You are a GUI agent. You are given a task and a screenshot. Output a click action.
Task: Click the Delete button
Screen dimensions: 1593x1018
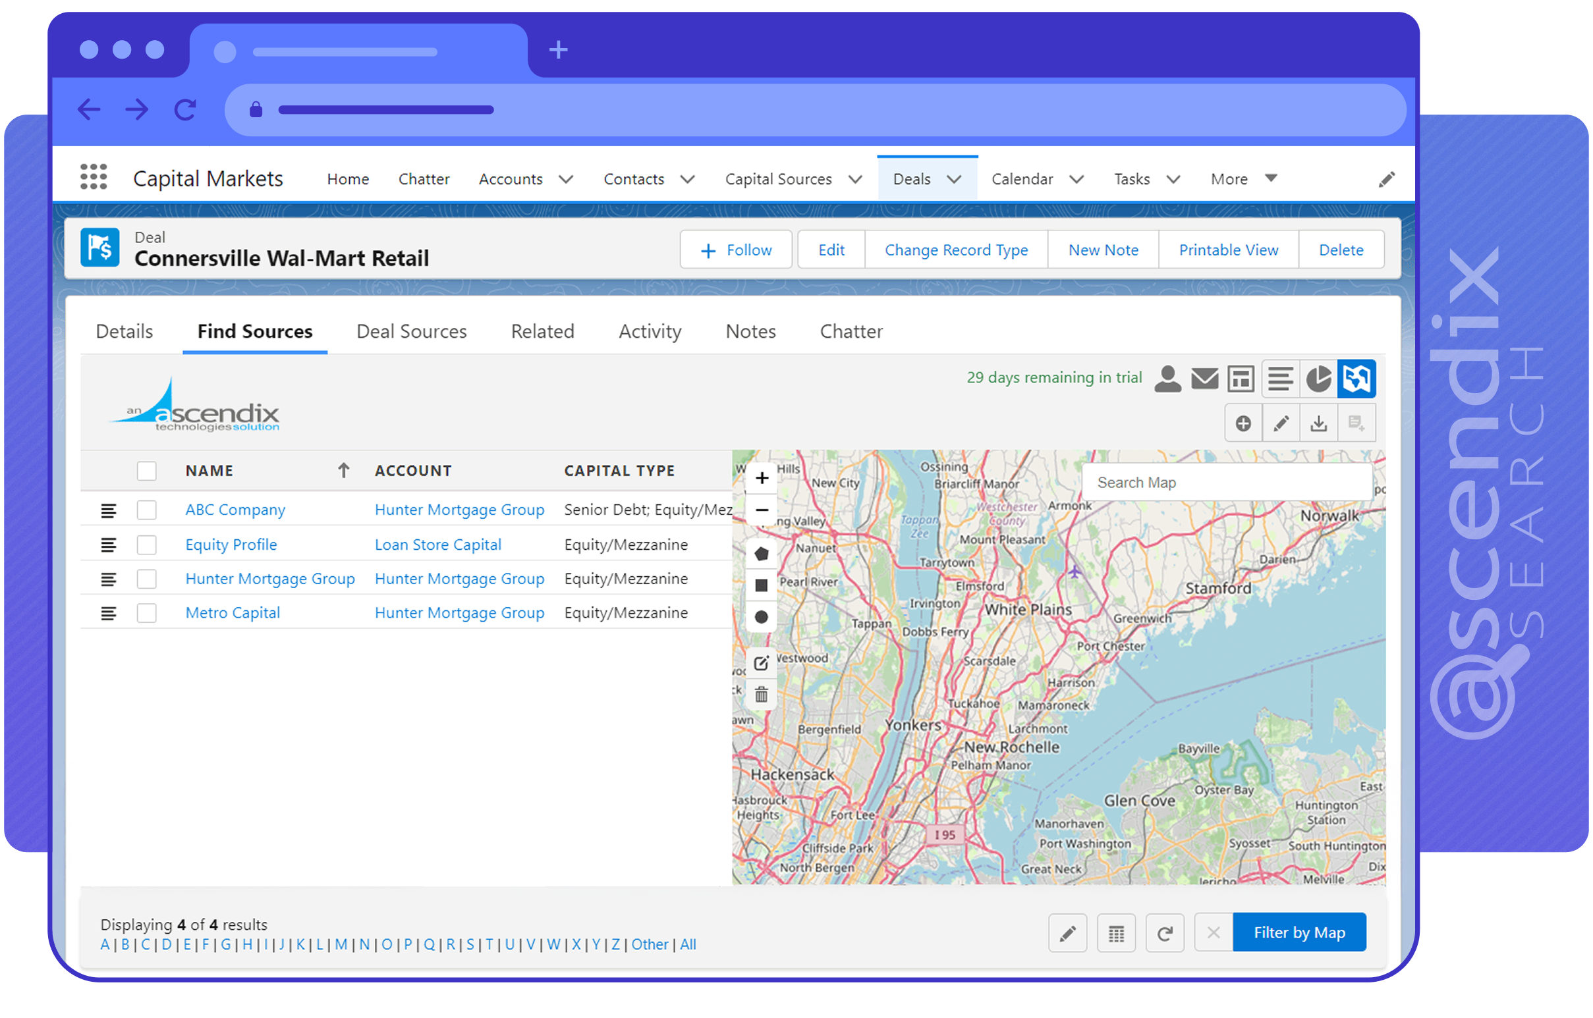(1341, 250)
